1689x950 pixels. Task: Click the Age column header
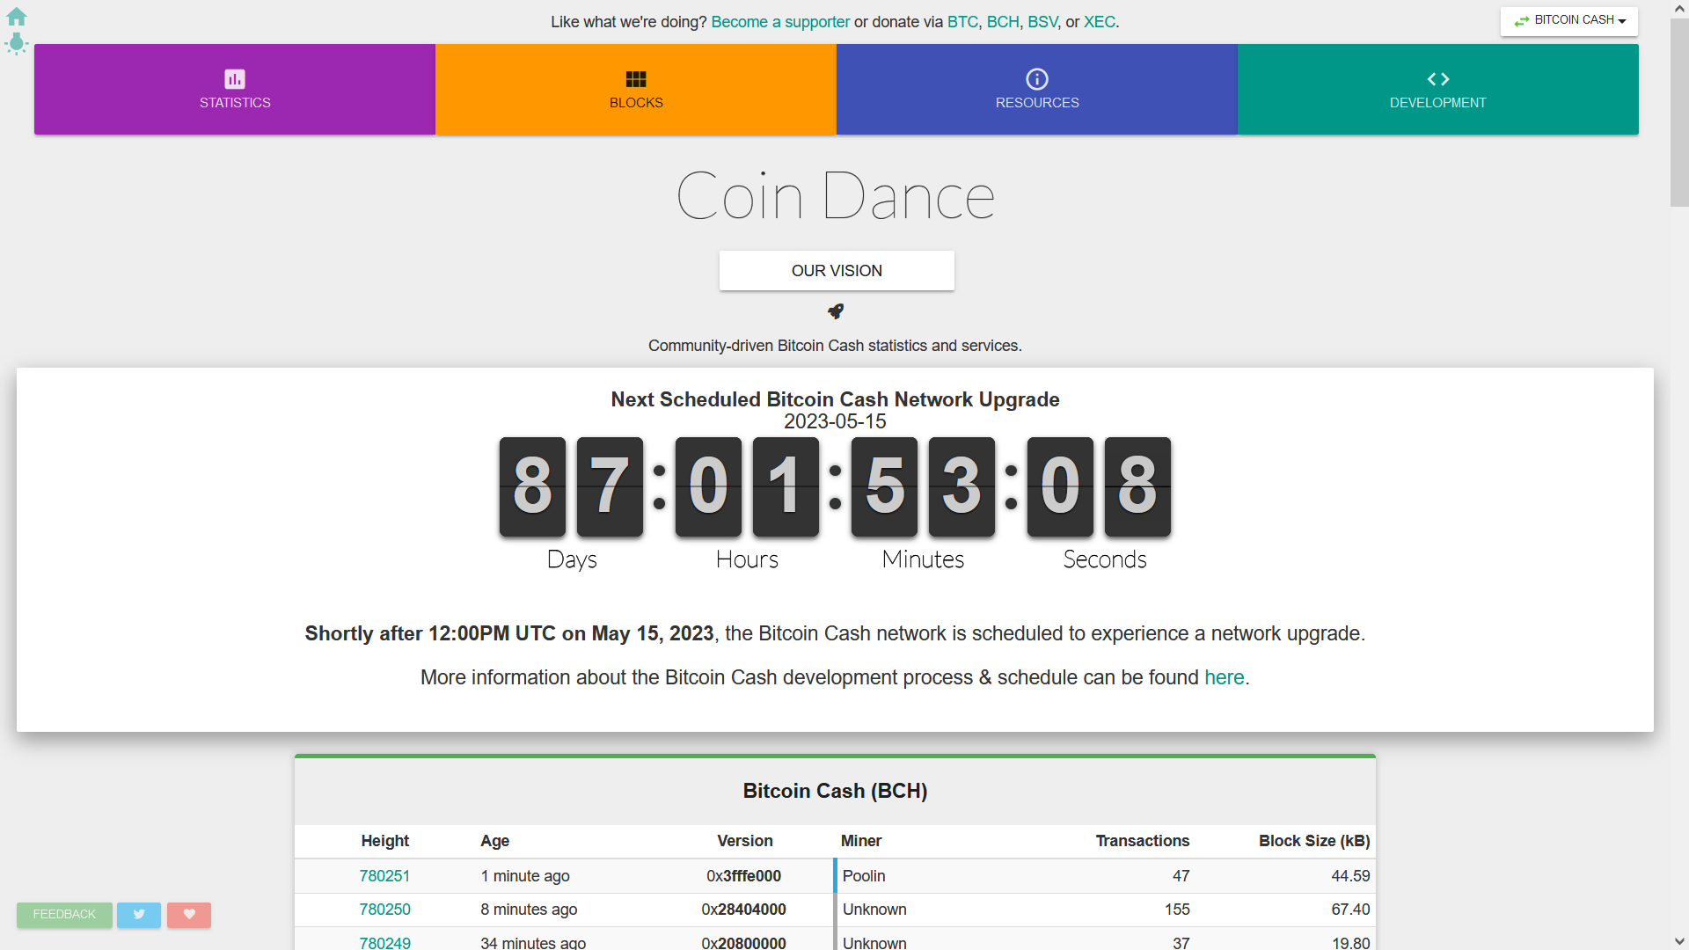(x=494, y=841)
